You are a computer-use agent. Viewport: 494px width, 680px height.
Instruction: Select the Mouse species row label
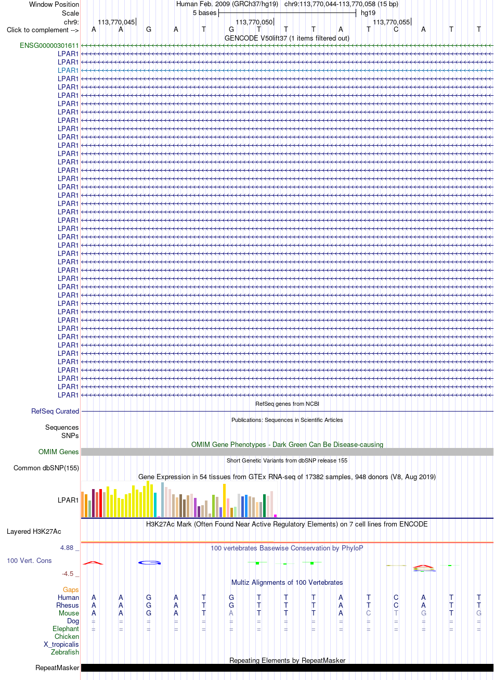[x=69, y=613]
